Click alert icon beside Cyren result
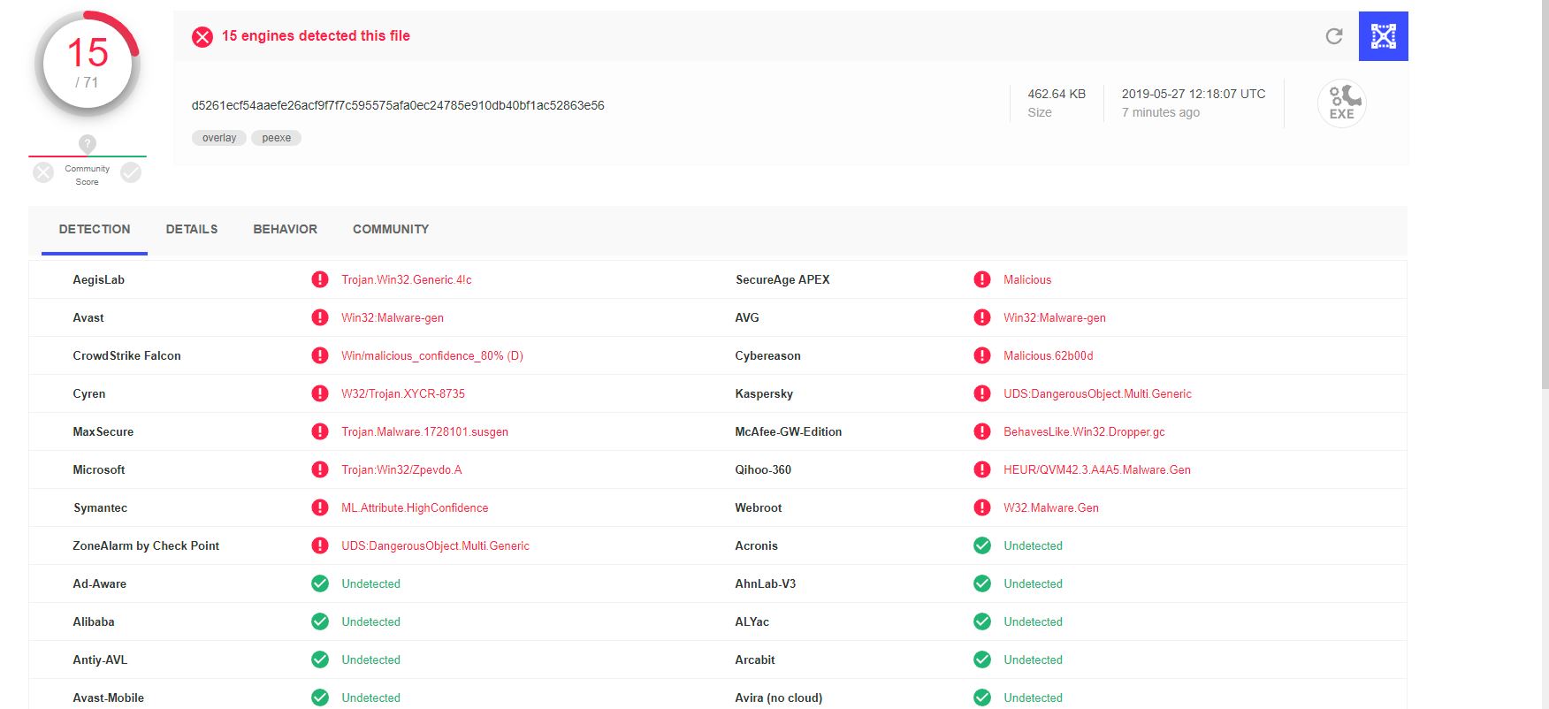The width and height of the screenshot is (1549, 709). point(320,393)
